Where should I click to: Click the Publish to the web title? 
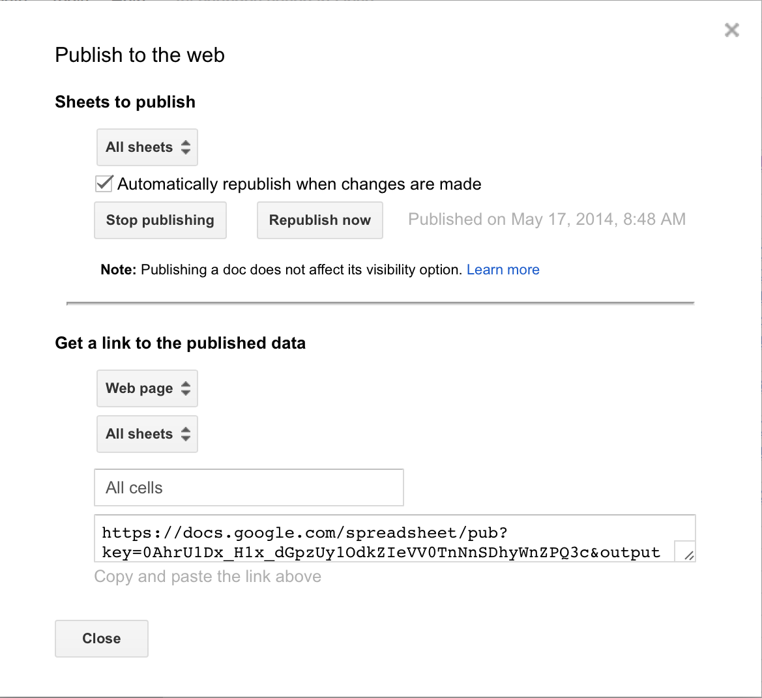pos(139,55)
